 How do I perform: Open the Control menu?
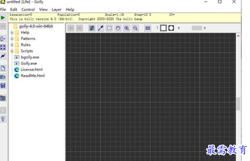click(x=28, y=10)
